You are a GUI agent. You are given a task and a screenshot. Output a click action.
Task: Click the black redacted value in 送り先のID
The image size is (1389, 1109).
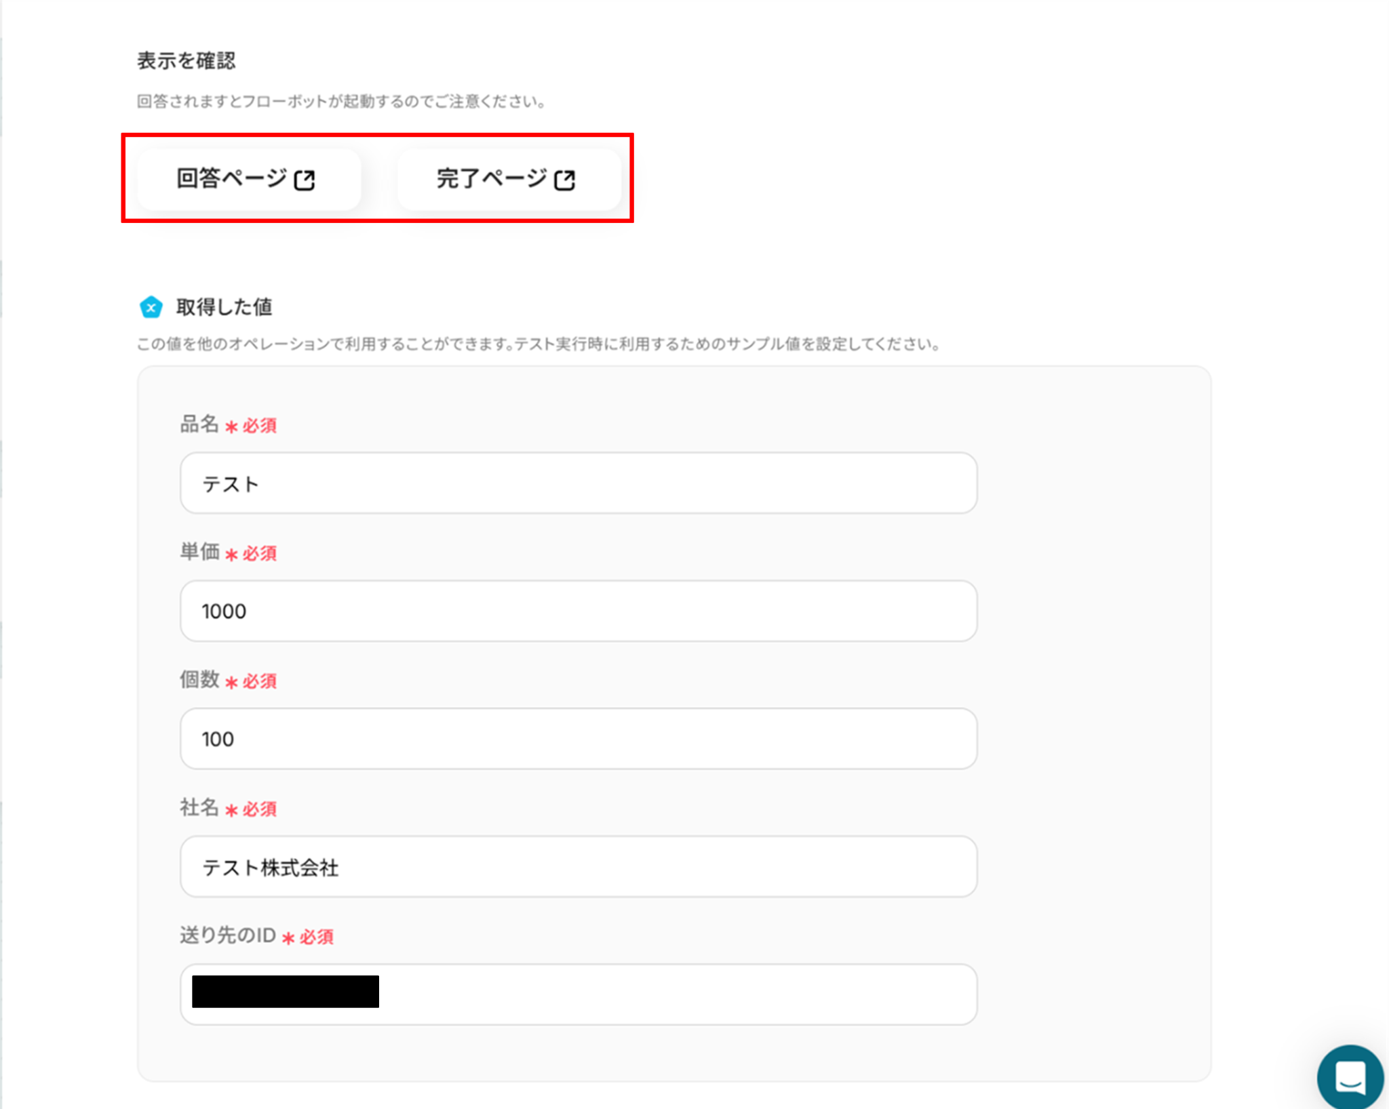click(x=285, y=992)
